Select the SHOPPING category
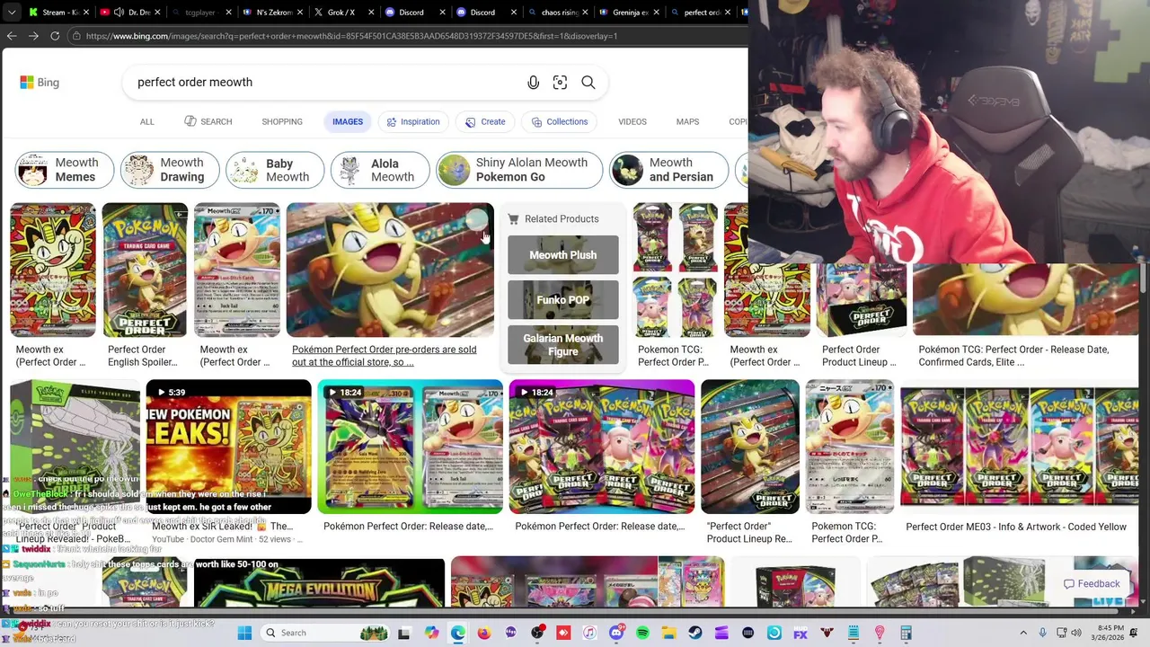Screen dimensions: 1150x647 pyautogui.click(x=282, y=121)
